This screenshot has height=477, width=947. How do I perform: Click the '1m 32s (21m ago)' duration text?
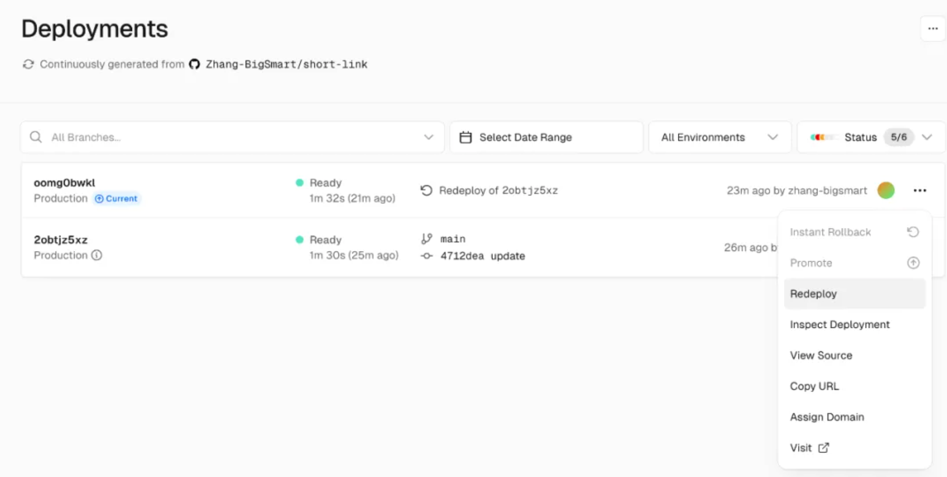pos(352,198)
